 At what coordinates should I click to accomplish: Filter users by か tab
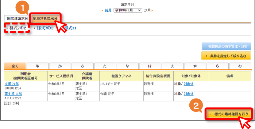[x=60, y=66]
